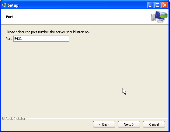Abort installation with Cancel button
Screen dimensions: 170x132
[154, 124]
